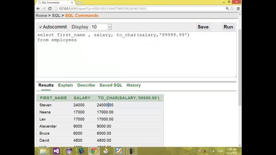The width and height of the screenshot is (276, 155).
Task: Click the David cell
Action: pos(44,140)
